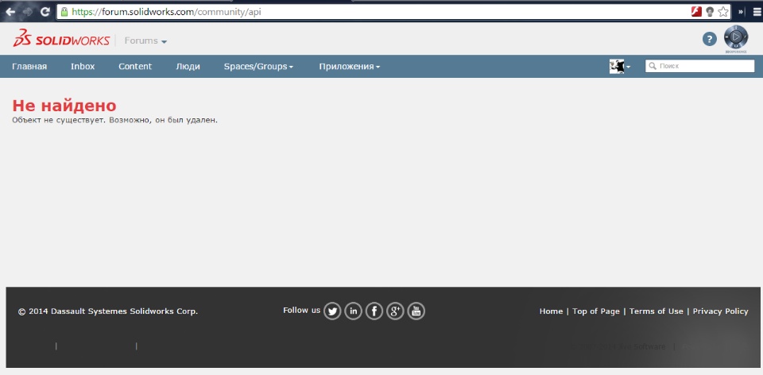This screenshot has width=763, height=375.
Task: Click the browser back arrow
Action: pos(10,12)
